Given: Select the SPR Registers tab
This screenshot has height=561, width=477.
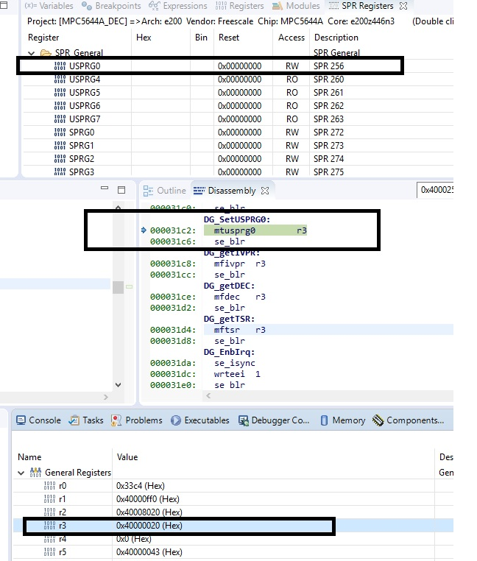Looking at the screenshot, I should 361,6.
